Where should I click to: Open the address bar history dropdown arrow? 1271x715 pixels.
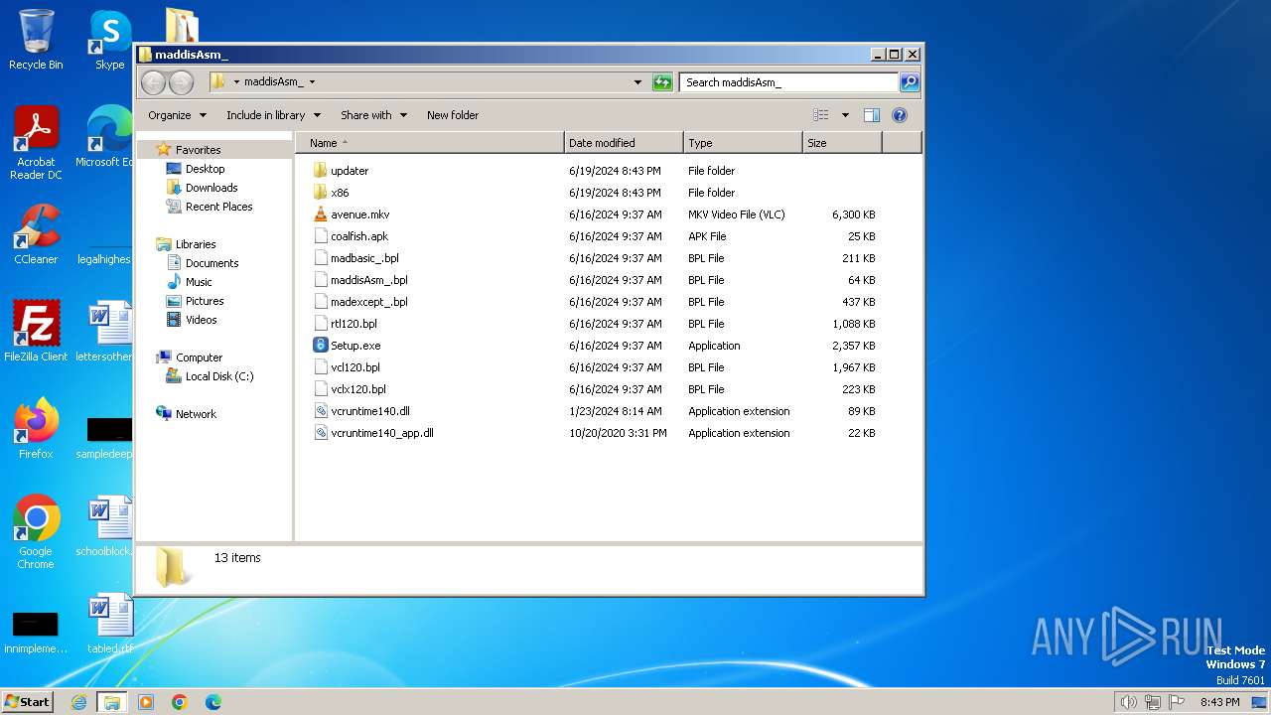pos(637,82)
